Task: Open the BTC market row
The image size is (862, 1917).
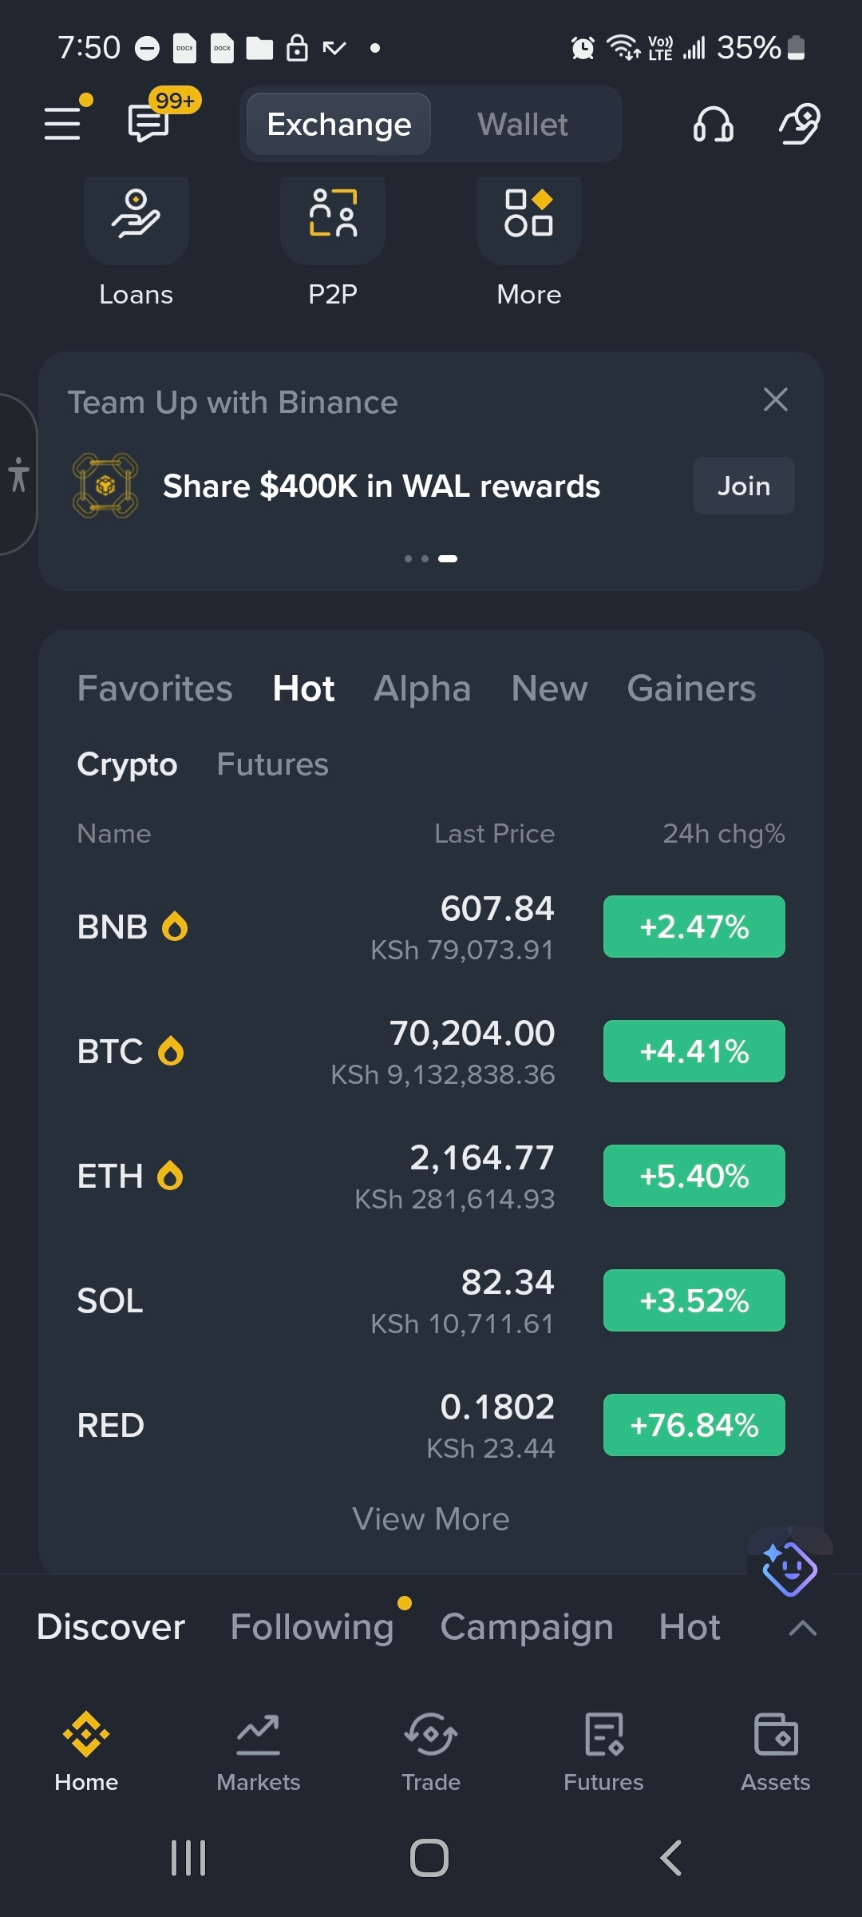Action: [431, 1051]
